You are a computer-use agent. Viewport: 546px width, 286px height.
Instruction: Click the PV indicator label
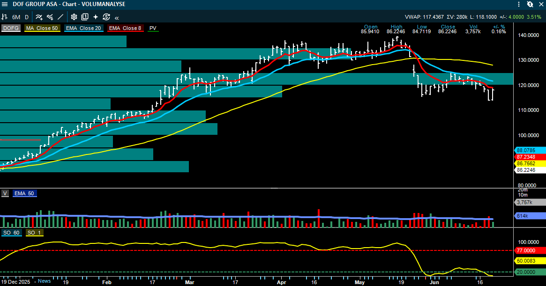(x=153, y=28)
